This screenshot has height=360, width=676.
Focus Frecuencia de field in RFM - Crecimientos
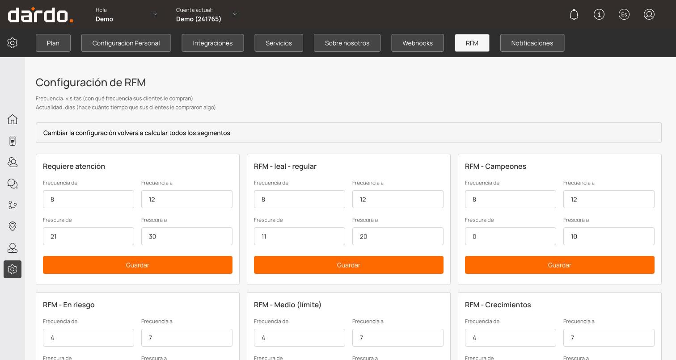511,338
